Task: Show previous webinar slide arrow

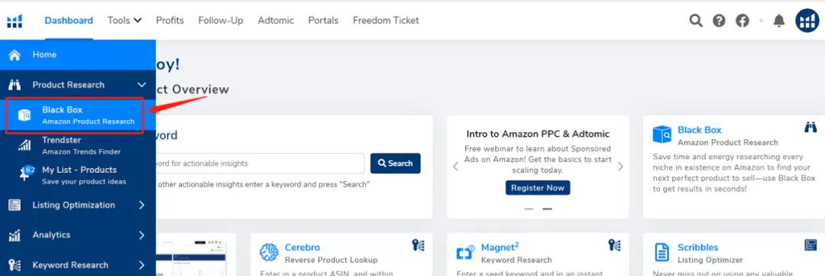Action: [x=455, y=167]
